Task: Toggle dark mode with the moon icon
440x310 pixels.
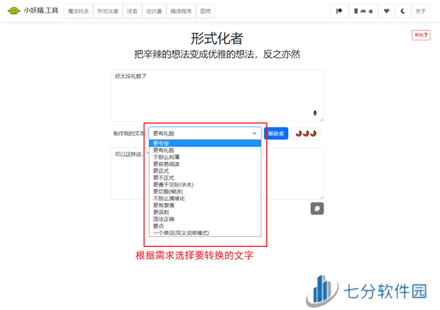Action: 403,11
